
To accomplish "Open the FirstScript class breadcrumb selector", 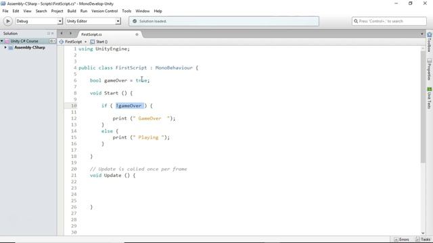I will point(74,42).
